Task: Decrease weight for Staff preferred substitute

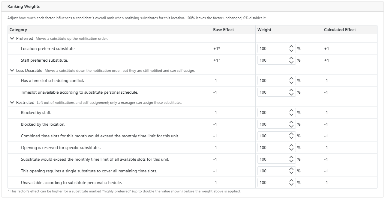Action: tap(291, 62)
